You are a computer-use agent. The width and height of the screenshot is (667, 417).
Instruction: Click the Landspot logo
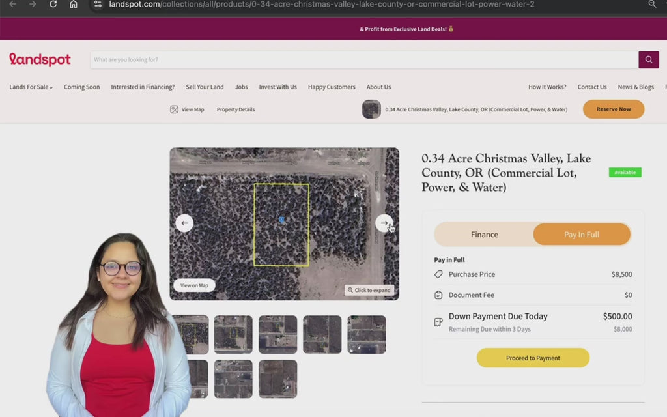pos(40,60)
